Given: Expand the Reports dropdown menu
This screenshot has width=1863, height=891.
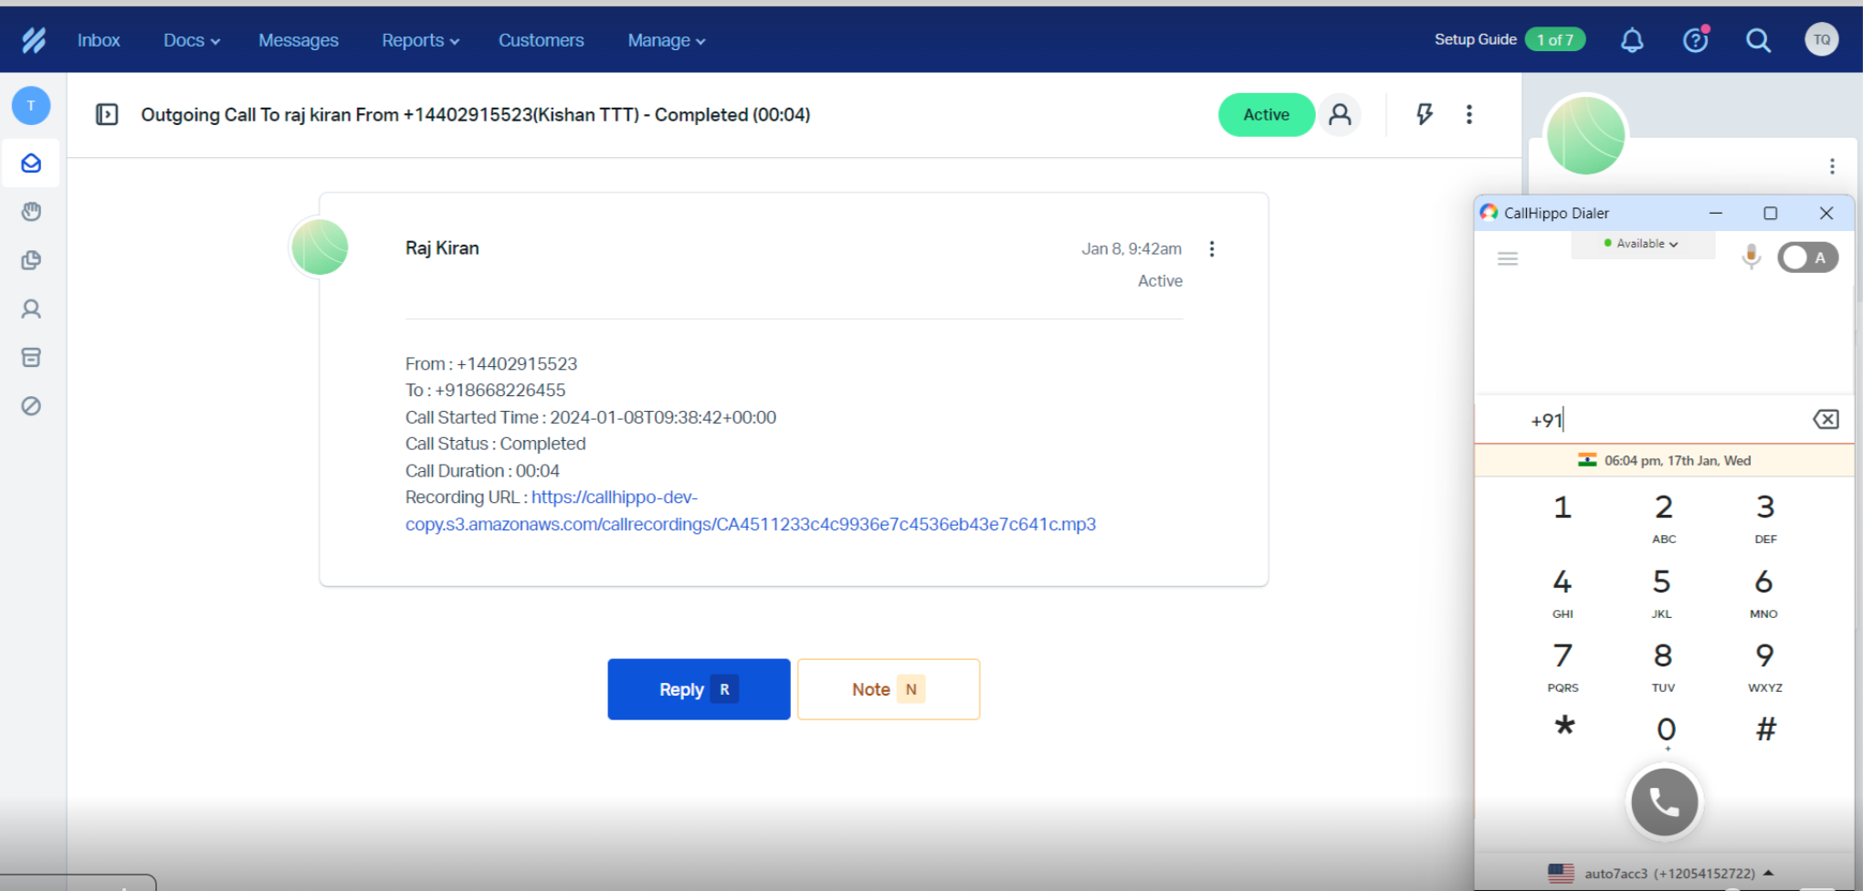Looking at the screenshot, I should pyautogui.click(x=420, y=40).
